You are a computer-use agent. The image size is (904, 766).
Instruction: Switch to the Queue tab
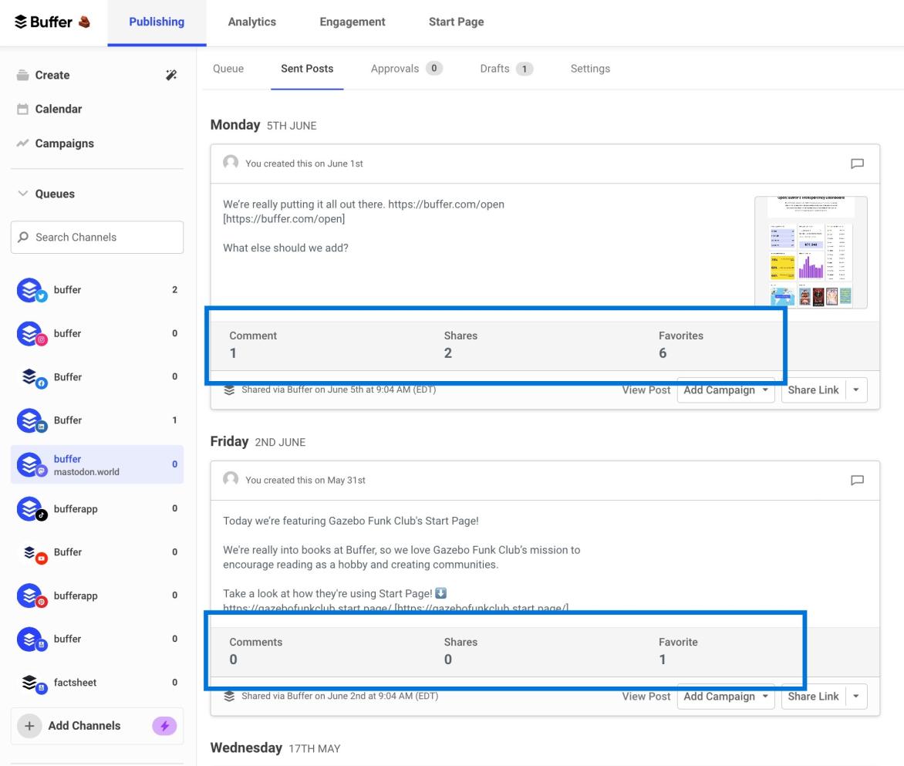tap(228, 69)
